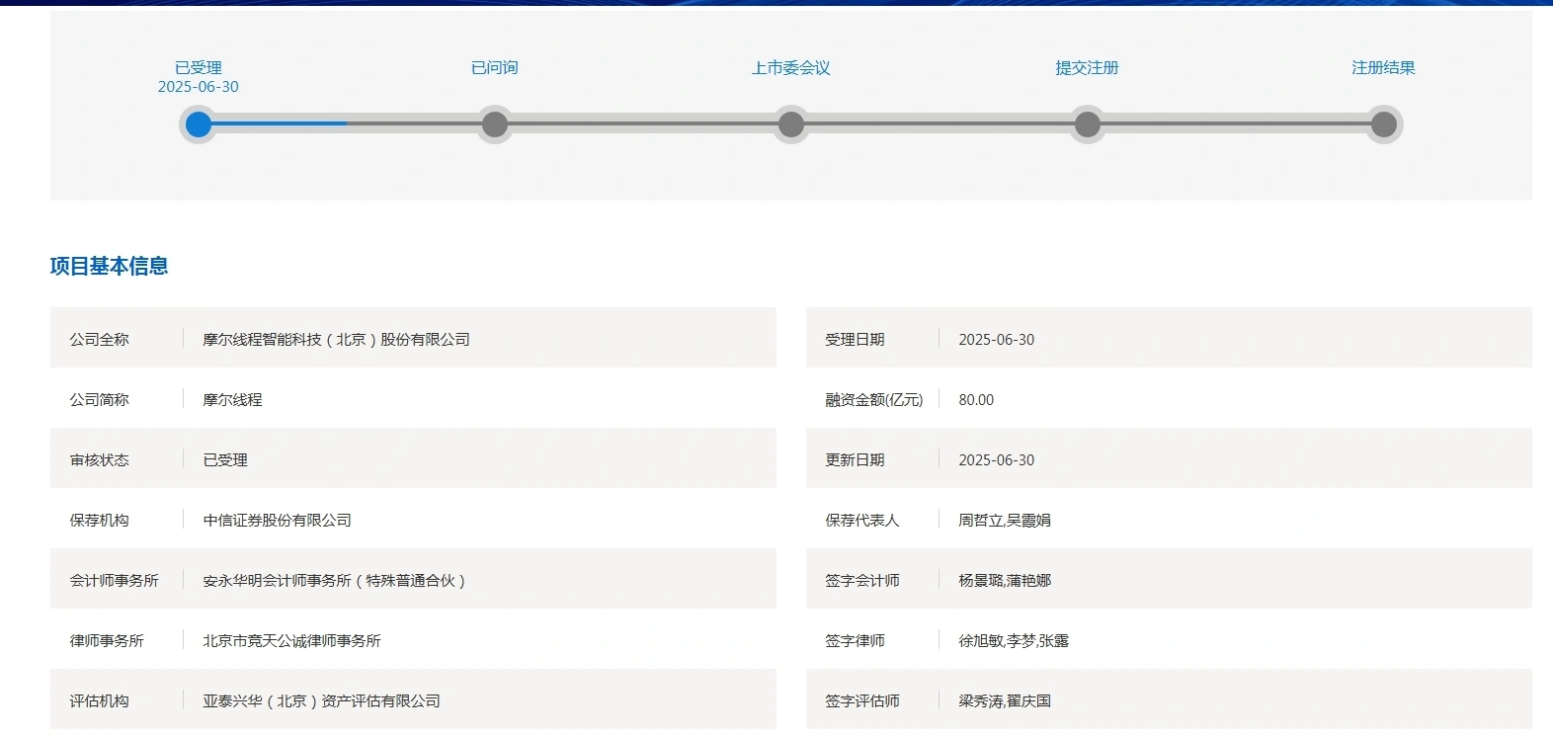Select the 已受理 stage label

pos(199,67)
